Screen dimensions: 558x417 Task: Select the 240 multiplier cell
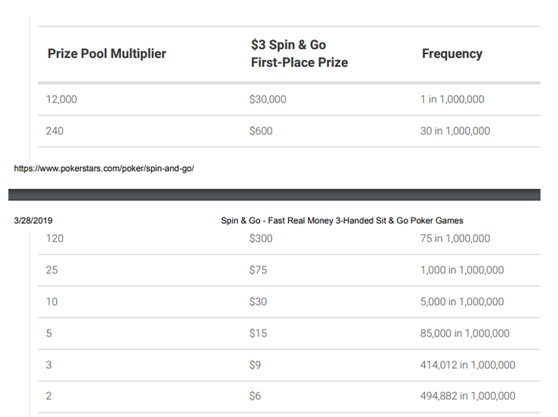pyautogui.click(x=55, y=131)
